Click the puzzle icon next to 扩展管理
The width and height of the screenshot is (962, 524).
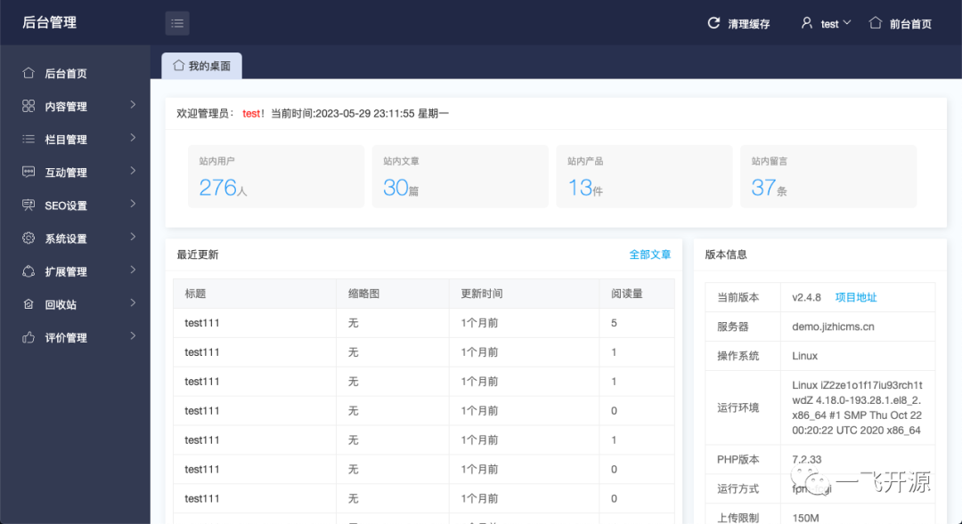(29, 271)
